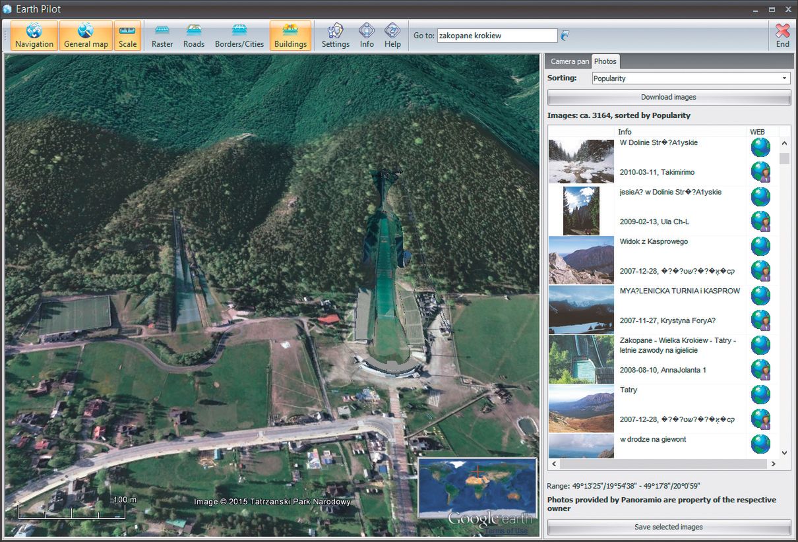The height and width of the screenshot is (542, 798).
Task: Toggle the Navigation overlay button
Action: tap(34, 36)
